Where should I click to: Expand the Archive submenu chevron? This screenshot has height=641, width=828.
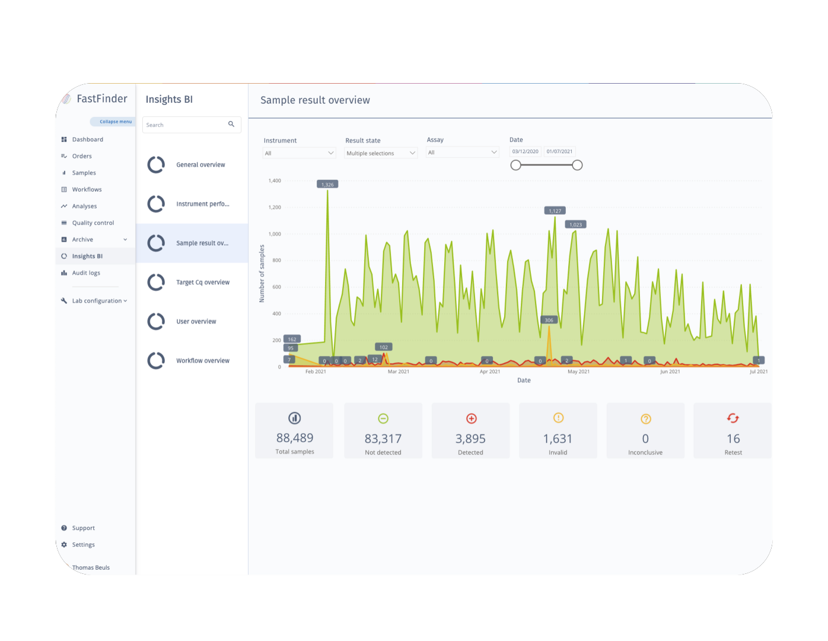tap(125, 239)
